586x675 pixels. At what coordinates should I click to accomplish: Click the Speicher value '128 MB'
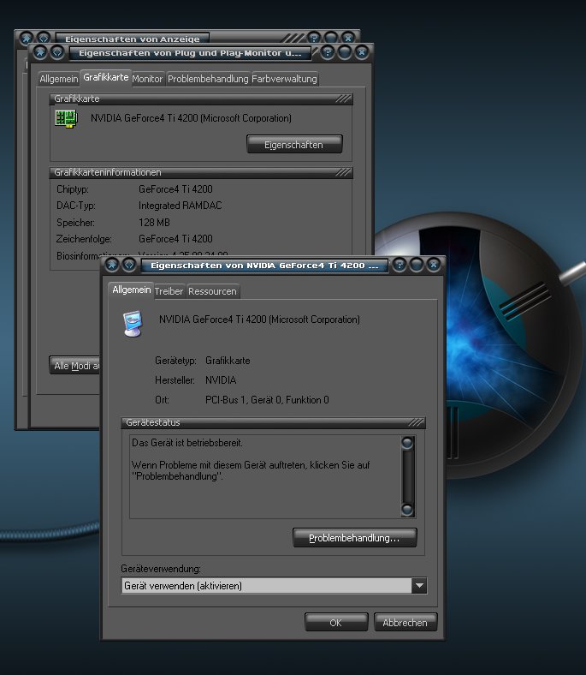pos(154,223)
